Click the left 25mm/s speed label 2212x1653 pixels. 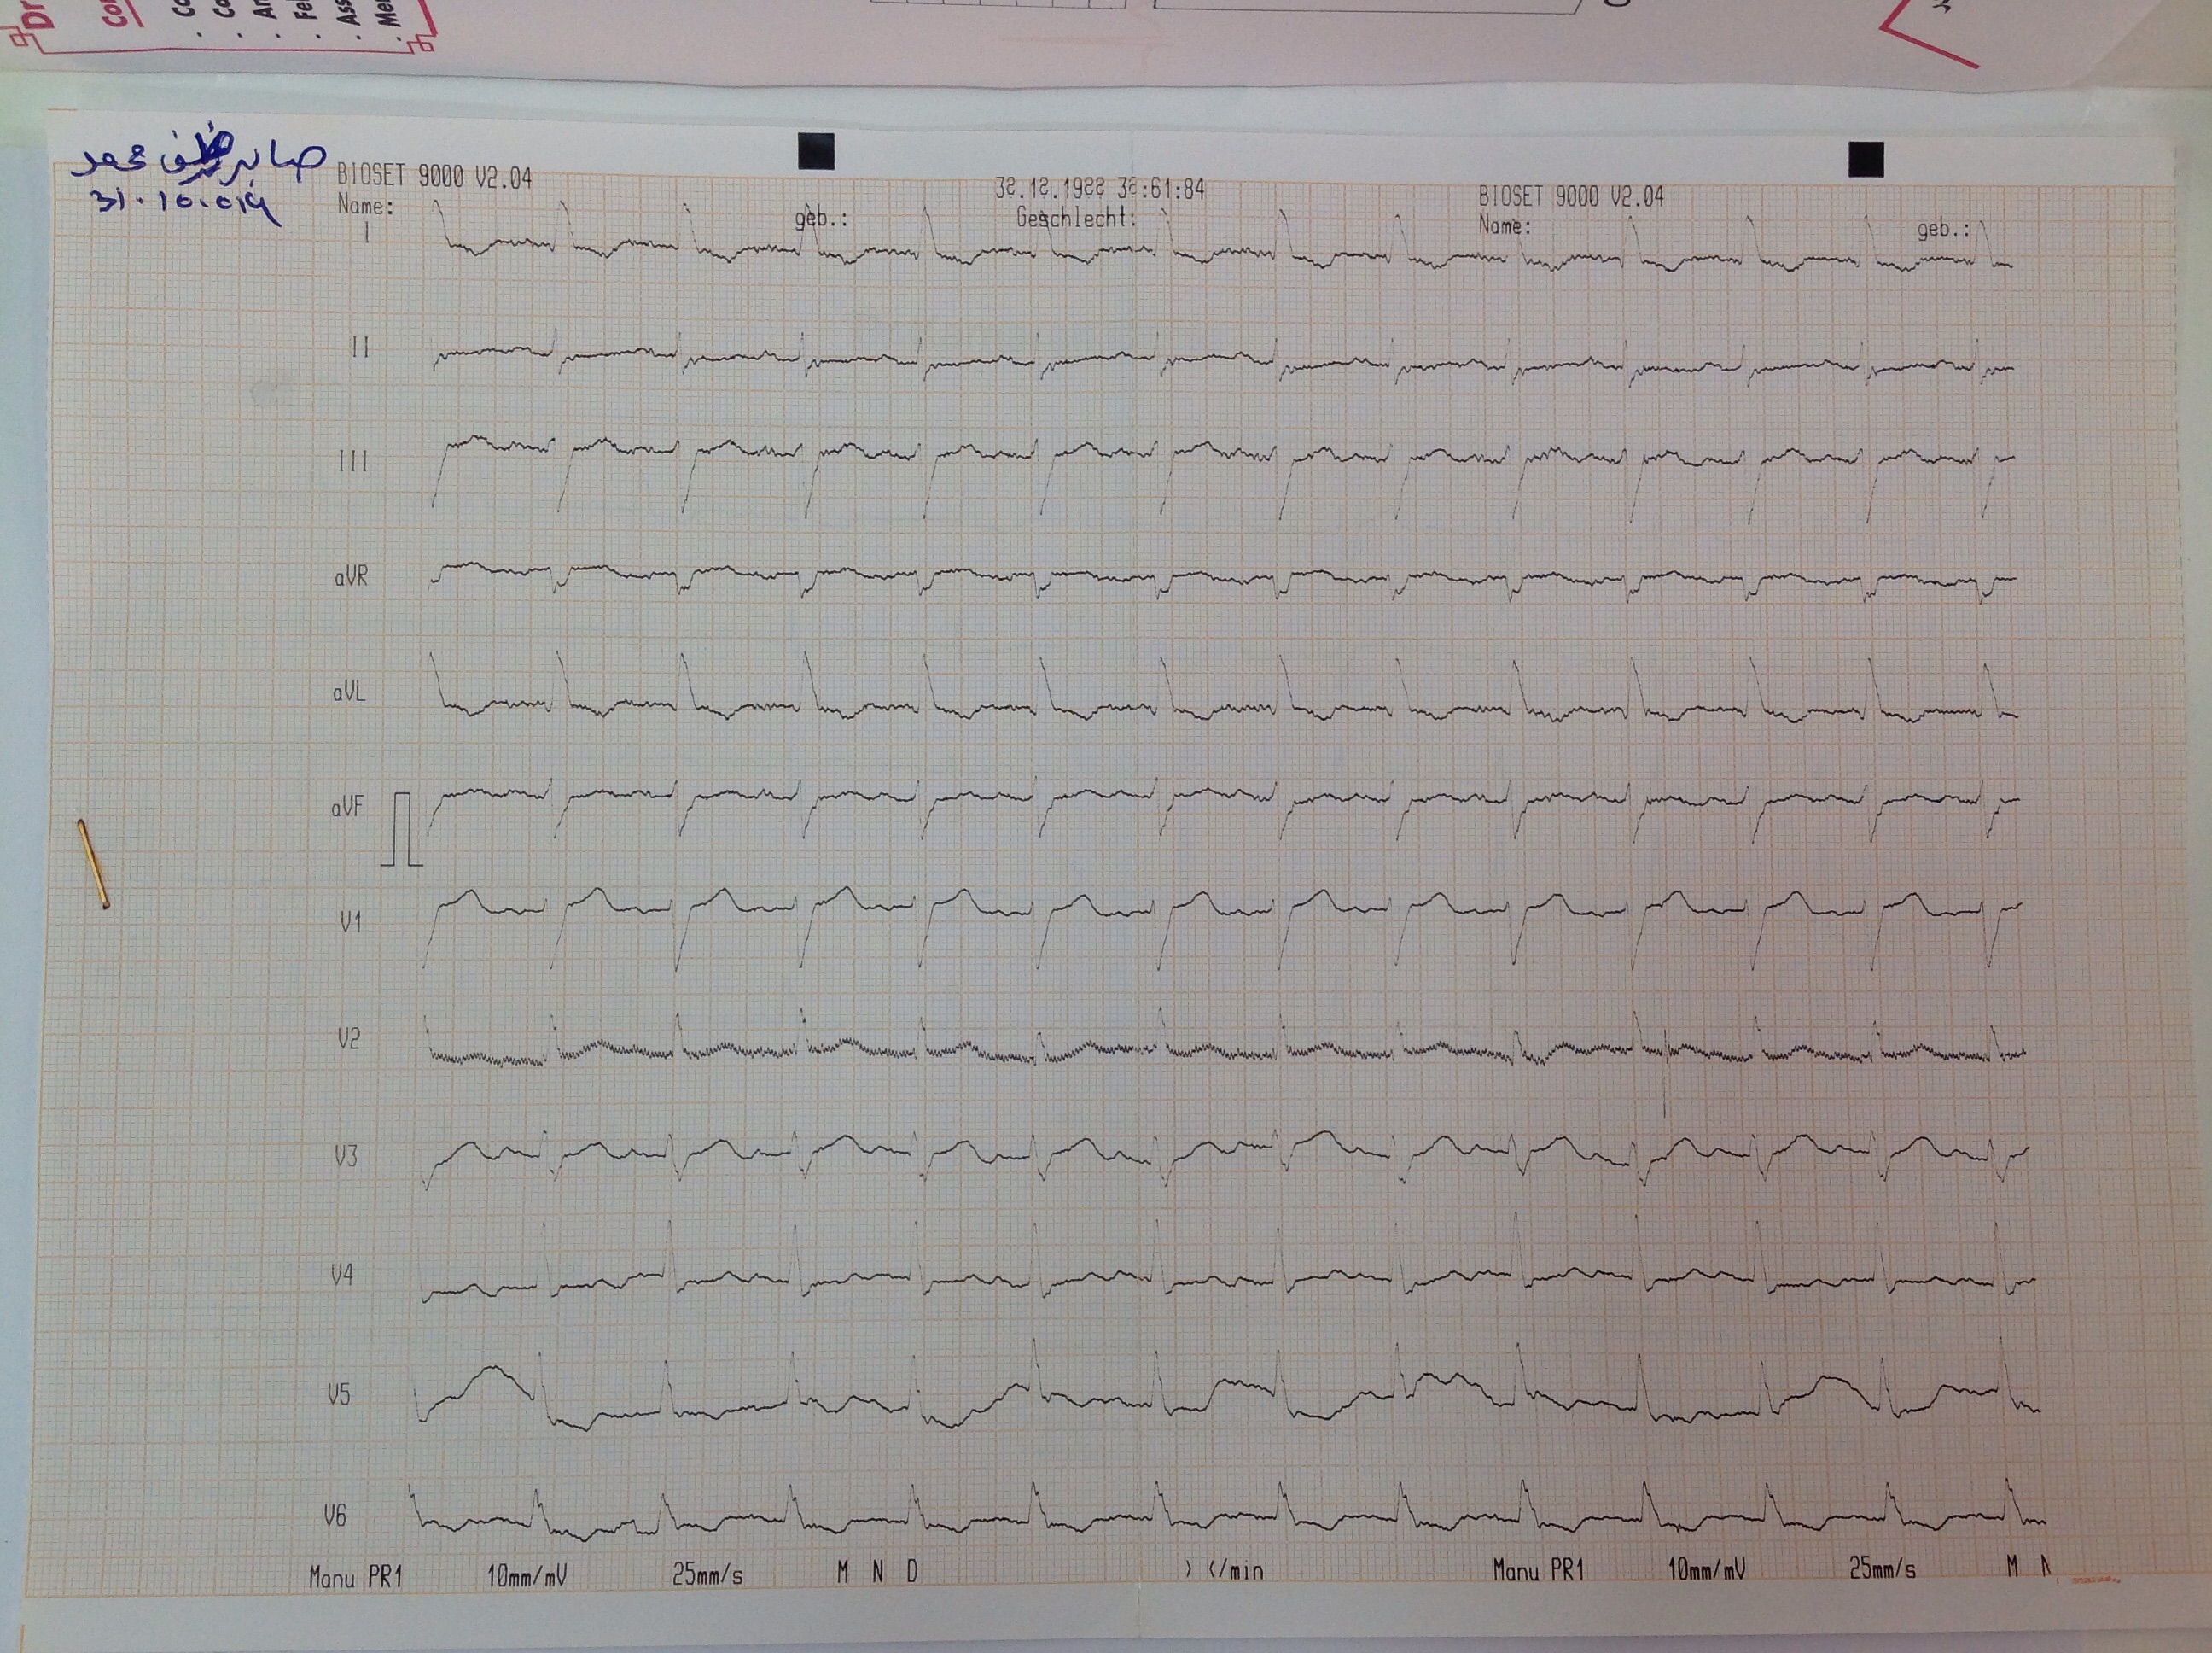(707, 1575)
